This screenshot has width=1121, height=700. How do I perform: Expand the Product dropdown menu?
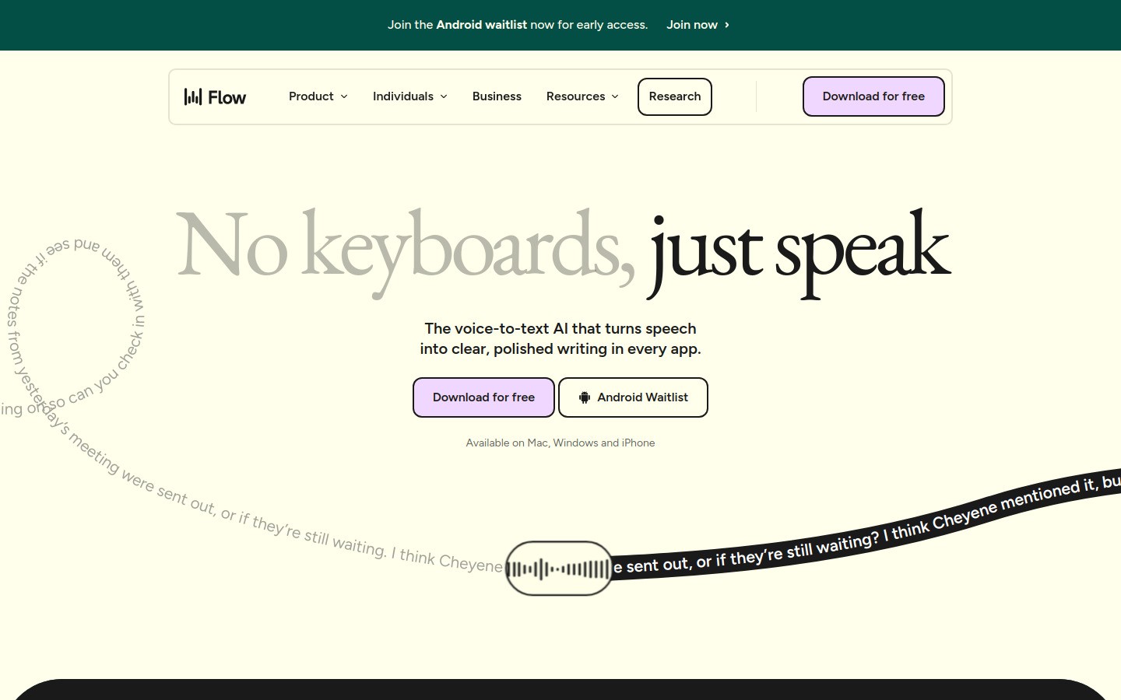[318, 96]
